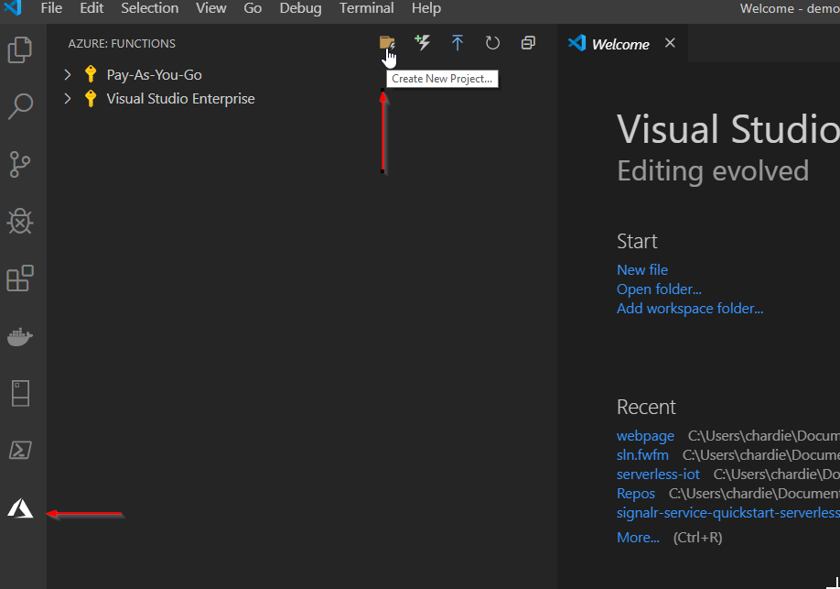Open recent folder webpage
Viewport: 840px width, 589px height.
click(645, 436)
